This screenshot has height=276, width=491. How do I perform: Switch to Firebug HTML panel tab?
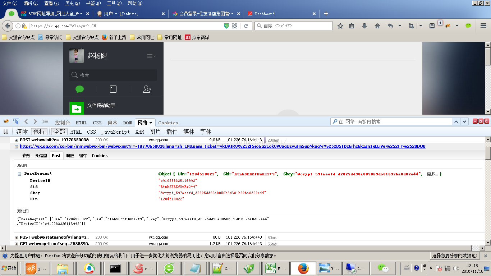[81, 123]
